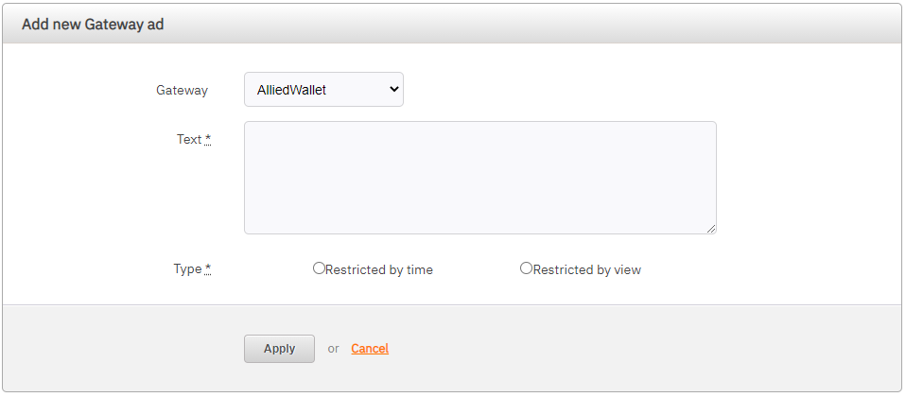Select the Restricted by time radio button

click(319, 268)
